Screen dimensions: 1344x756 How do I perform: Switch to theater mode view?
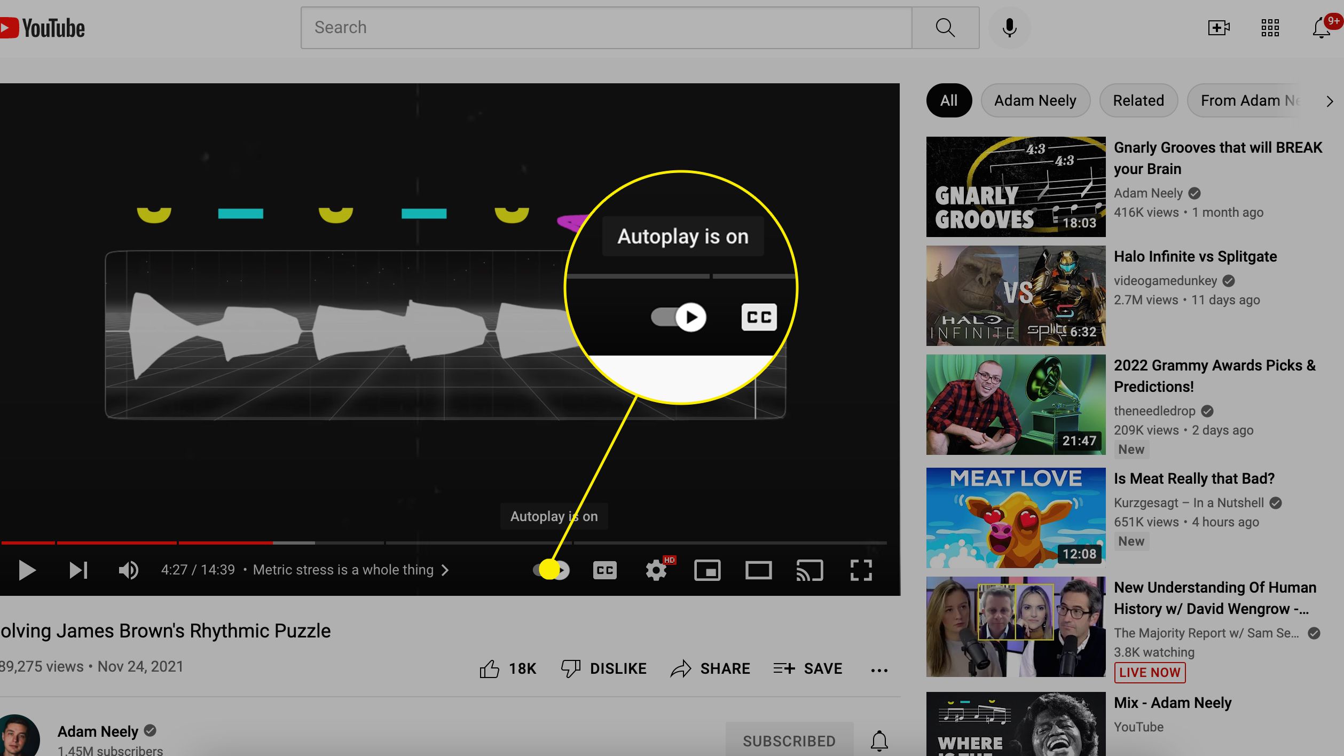pos(758,570)
